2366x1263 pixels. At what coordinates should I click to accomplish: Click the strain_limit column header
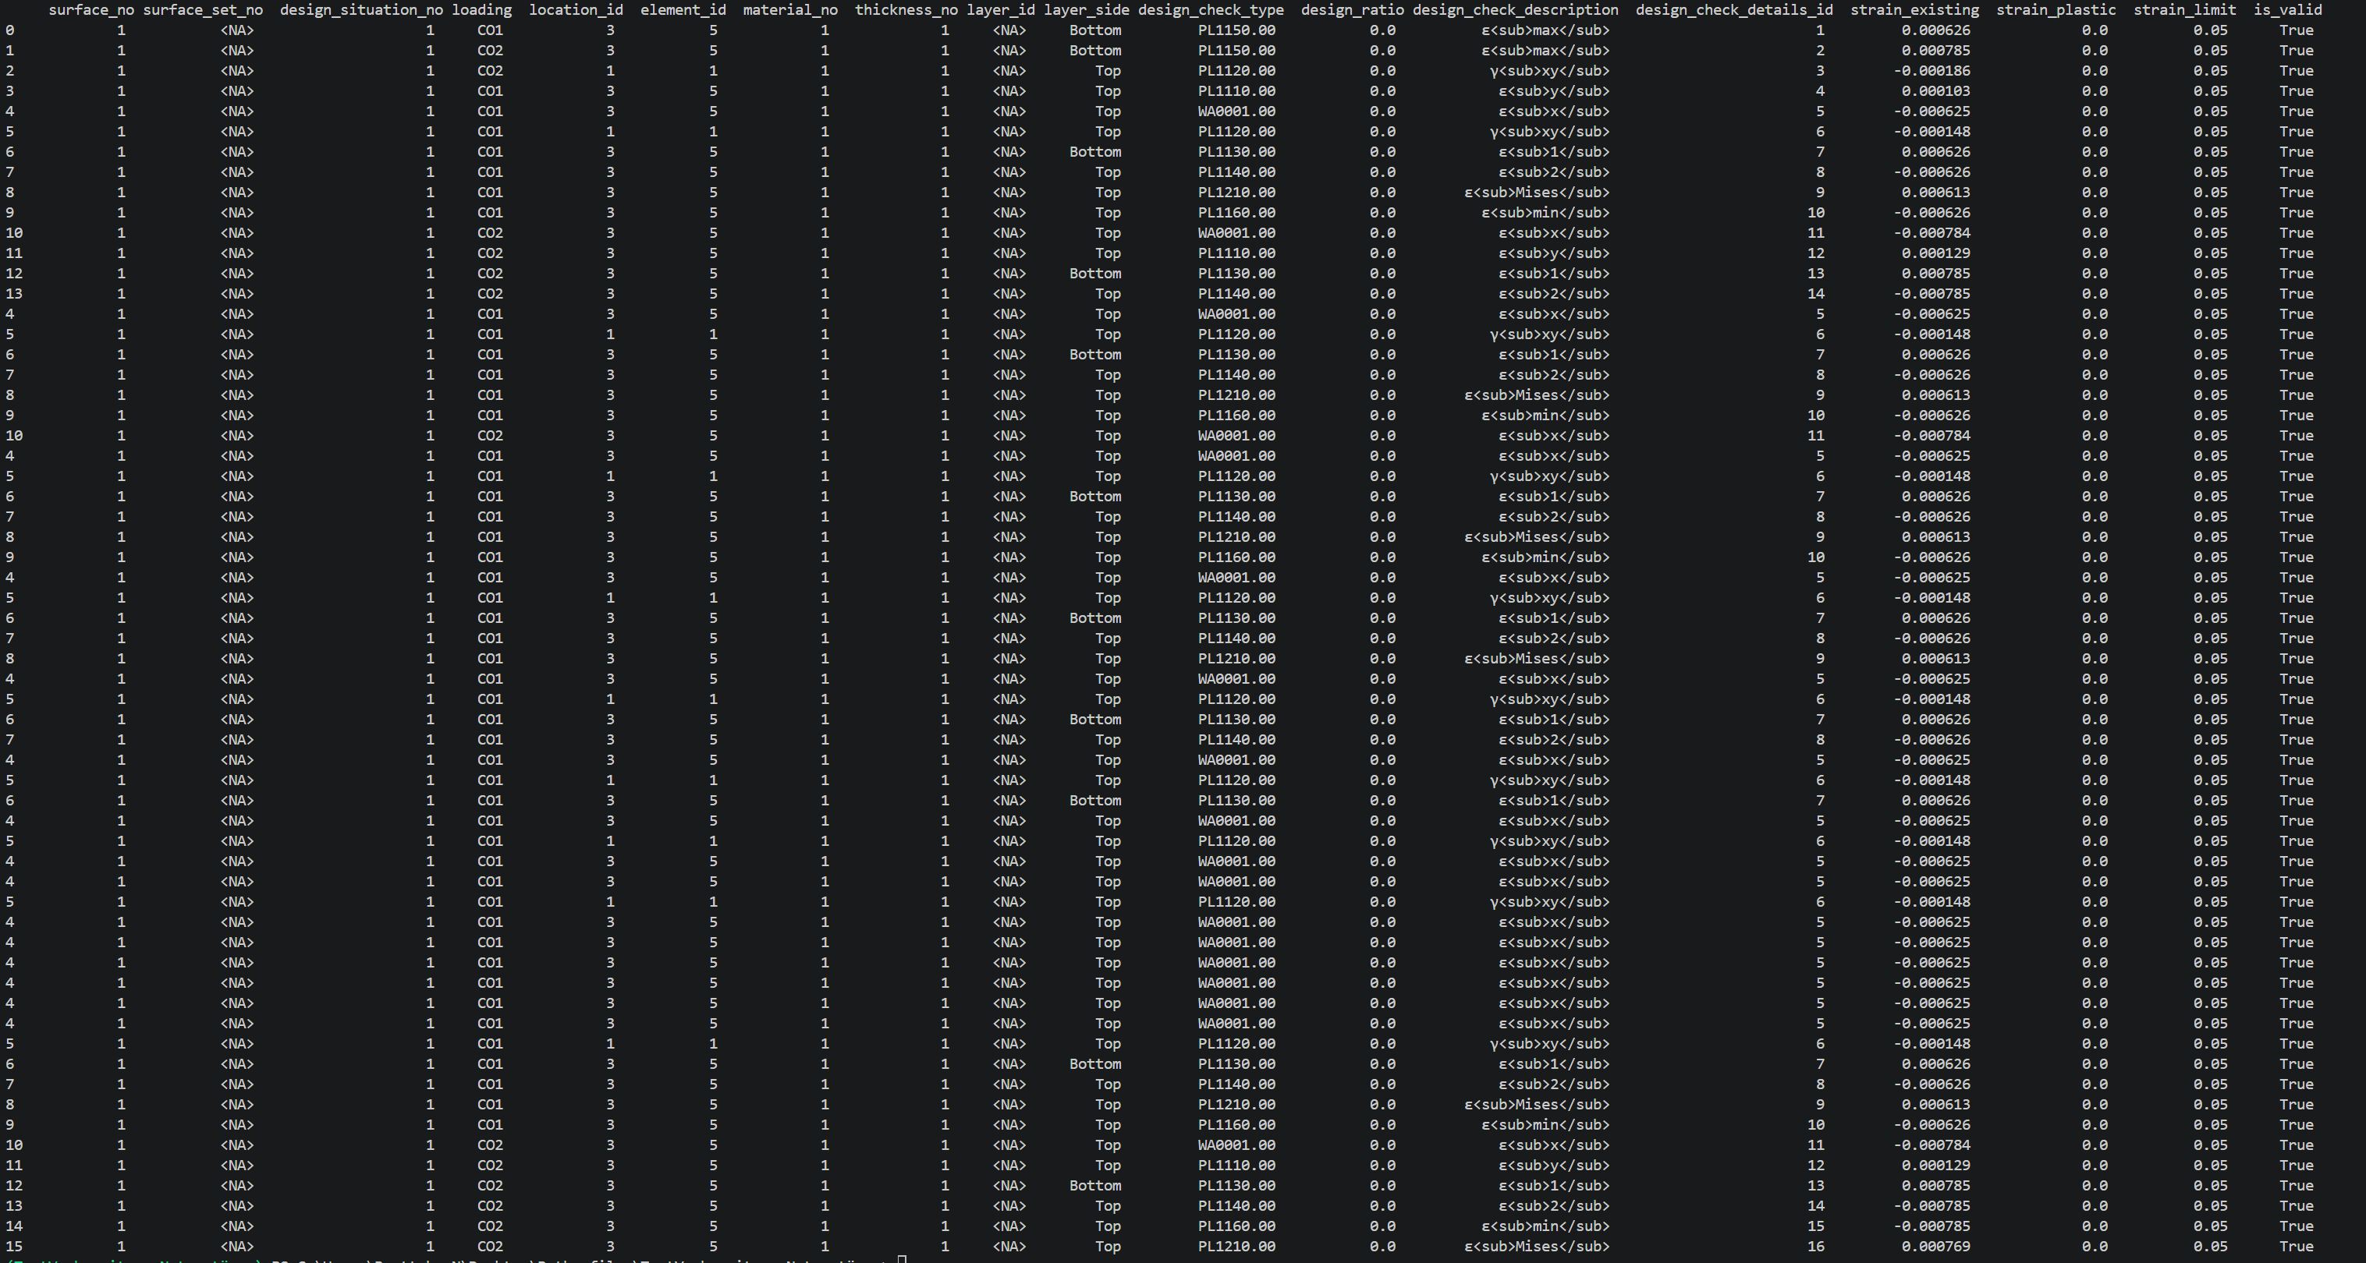(2184, 10)
